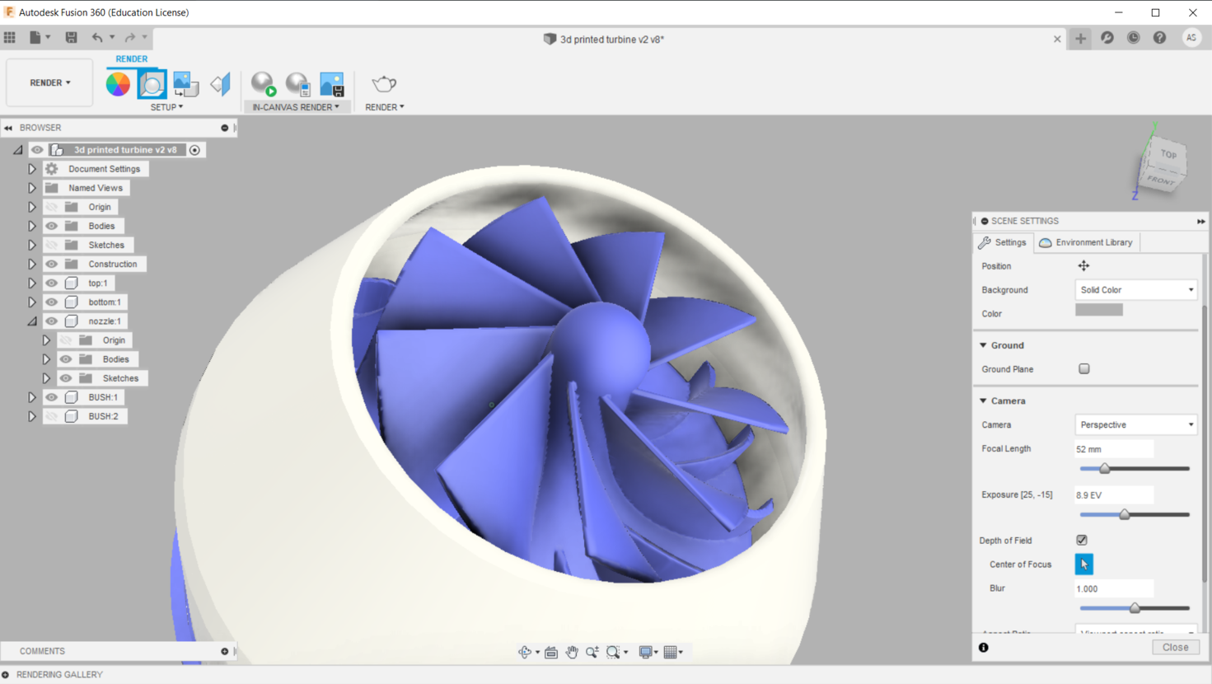
Task: Click the info icon in Scene Settings
Action: [984, 648]
